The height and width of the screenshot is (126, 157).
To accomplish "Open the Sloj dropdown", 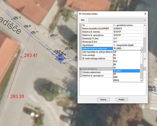I will 117,20.
